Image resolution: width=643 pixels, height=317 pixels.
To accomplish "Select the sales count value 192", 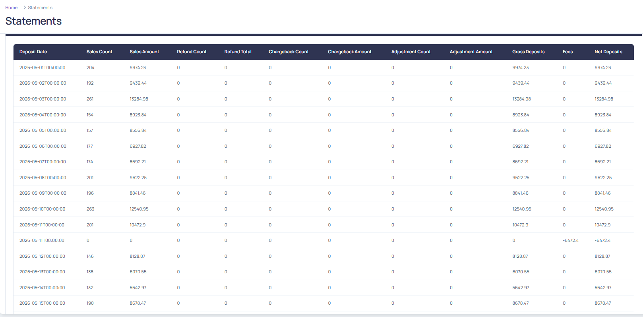I will coord(90,83).
